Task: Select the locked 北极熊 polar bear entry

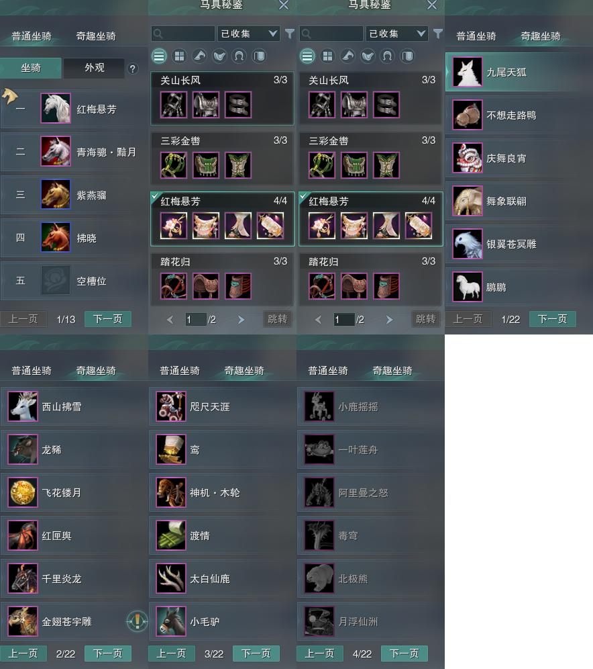Action: pyautogui.click(x=370, y=578)
